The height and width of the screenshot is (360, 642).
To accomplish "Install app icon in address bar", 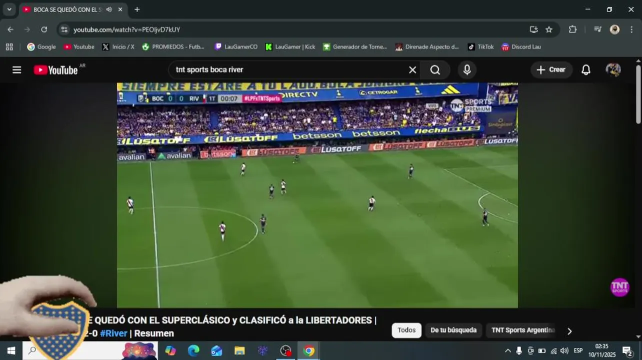I will 533,29.
